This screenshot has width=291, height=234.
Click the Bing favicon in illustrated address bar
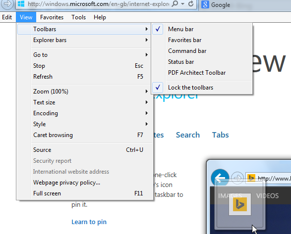(x=251, y=178)
